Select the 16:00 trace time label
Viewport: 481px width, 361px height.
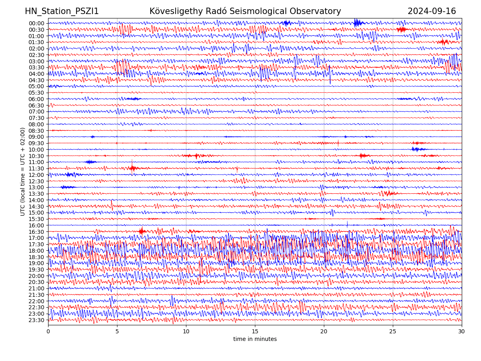point(36,225)
